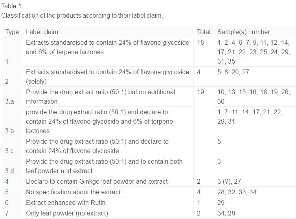Click the "Total" column header
The width and height of the screenshot is (296, 219).
coord(204,32)
